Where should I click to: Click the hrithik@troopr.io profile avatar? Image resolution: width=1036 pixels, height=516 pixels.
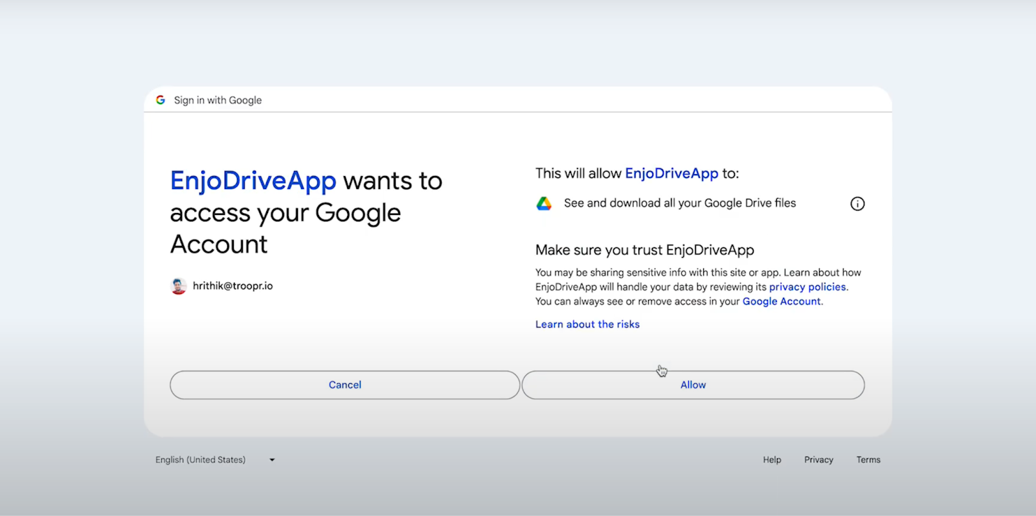179,286
